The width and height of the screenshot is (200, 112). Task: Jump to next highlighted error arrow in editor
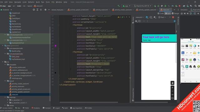(129, 17)
